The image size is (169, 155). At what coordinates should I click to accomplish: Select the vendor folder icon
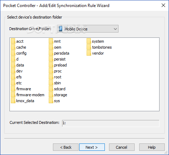click(x=89, y=53)
